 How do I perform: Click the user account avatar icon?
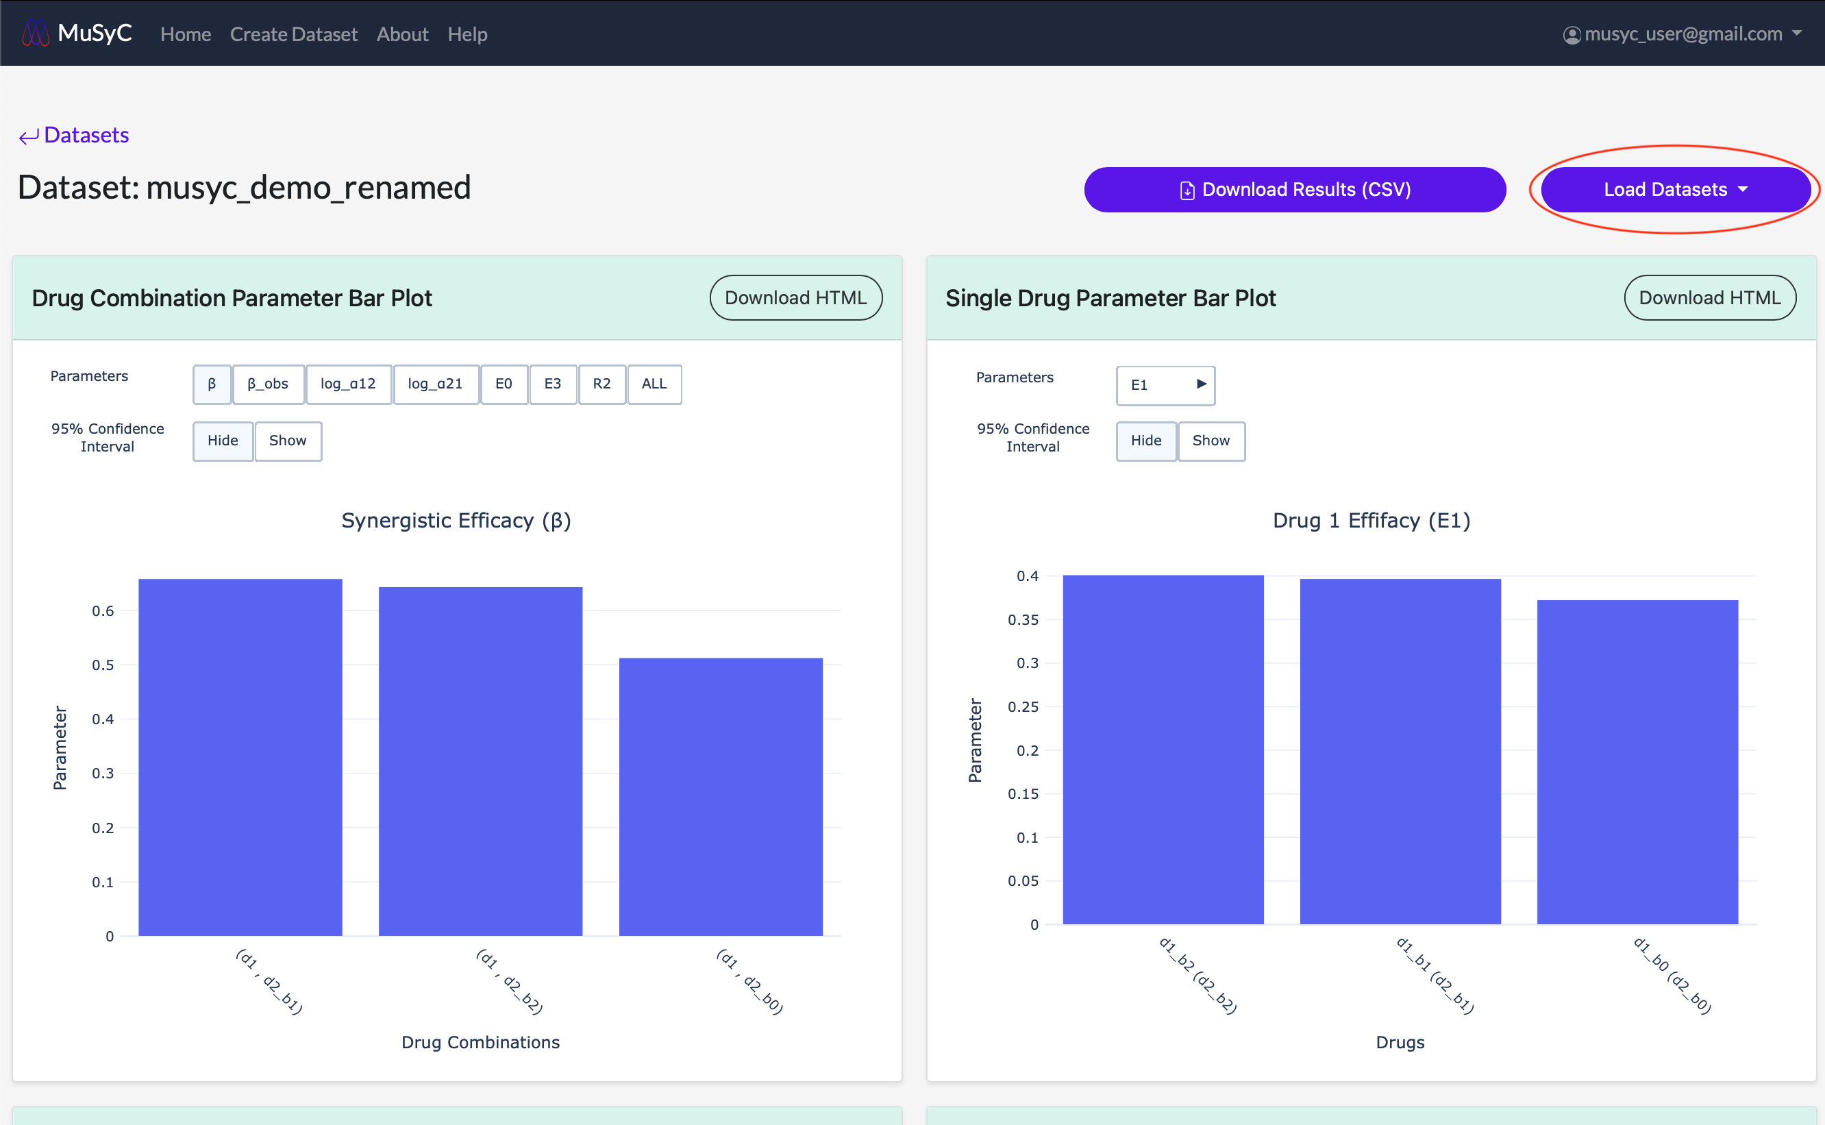click(x=1572, y=35)
